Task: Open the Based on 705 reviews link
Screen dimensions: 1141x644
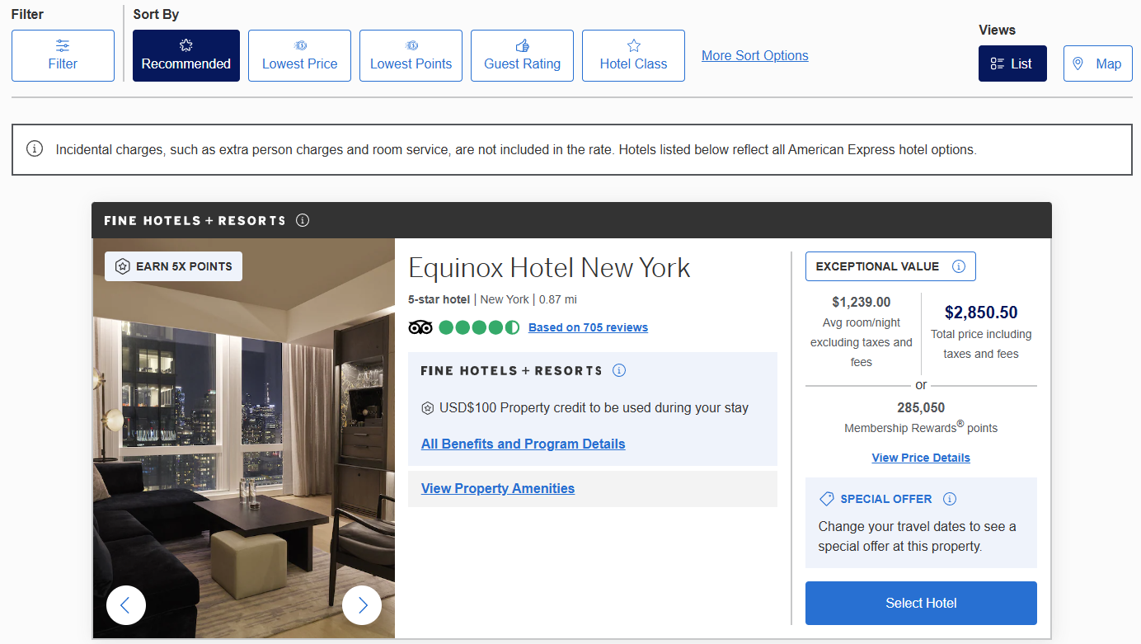Action: click(x=588, y=327)
